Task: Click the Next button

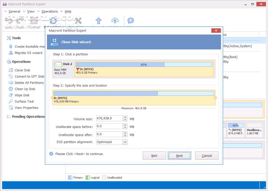Action: click(x=179, y=155)
